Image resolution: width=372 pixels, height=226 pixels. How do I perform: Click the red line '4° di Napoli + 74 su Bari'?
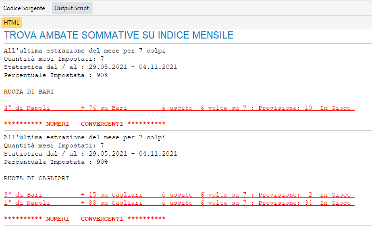[179, 108]
